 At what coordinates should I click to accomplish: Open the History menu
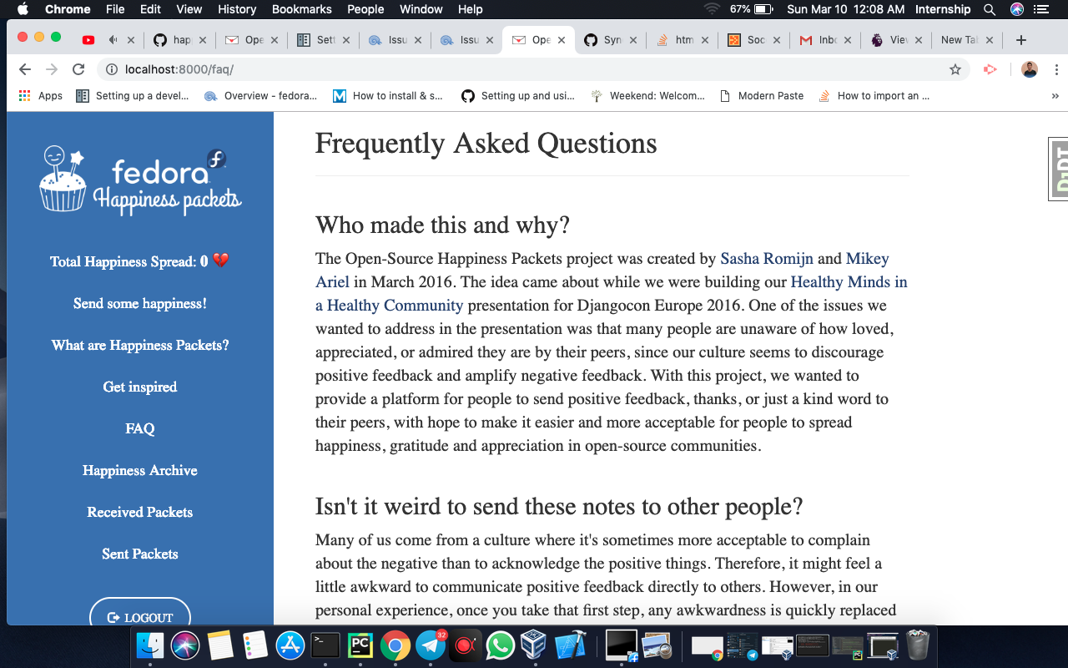[x=237, y=9]
